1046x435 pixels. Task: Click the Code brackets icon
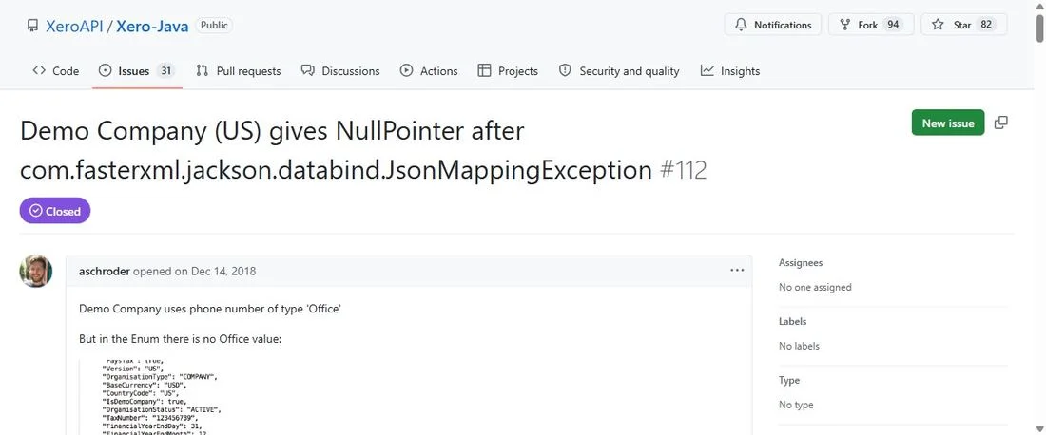(39, 70)
